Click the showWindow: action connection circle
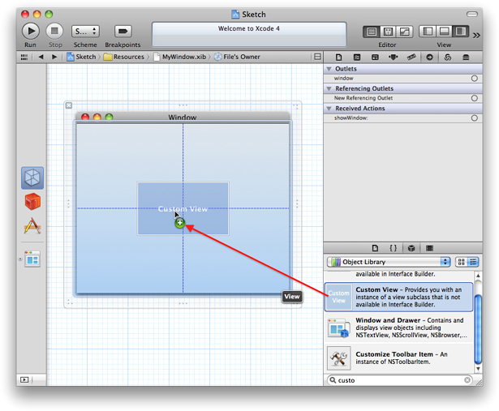The height and width of the screenshot is (411, 499). click(474, 118)
